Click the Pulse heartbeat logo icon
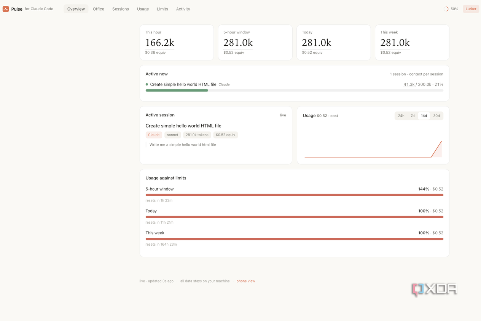481x321 pixels. [6, 9]
